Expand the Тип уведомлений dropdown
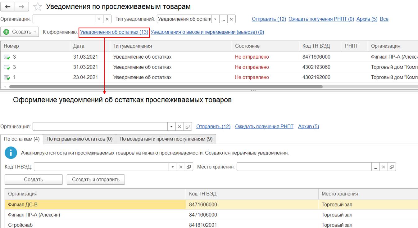 [x=215, y=19]
